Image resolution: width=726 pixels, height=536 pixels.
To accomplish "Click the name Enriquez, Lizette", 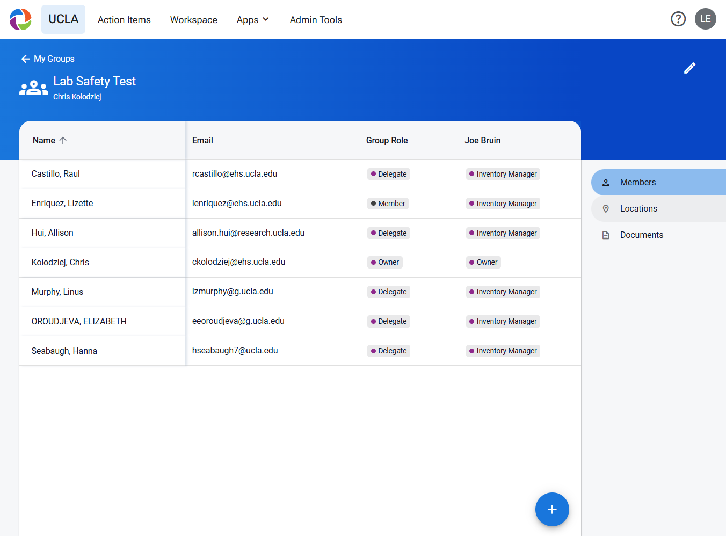I will [x=62, y=204].
